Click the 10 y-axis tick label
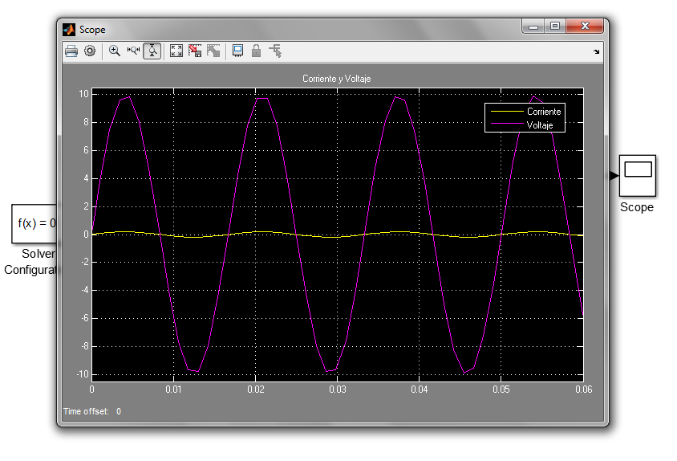 point(83,94)
